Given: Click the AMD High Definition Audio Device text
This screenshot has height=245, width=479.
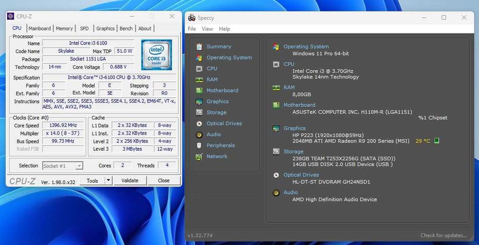Looking at the screenshot, I should [x=334, y=200].
